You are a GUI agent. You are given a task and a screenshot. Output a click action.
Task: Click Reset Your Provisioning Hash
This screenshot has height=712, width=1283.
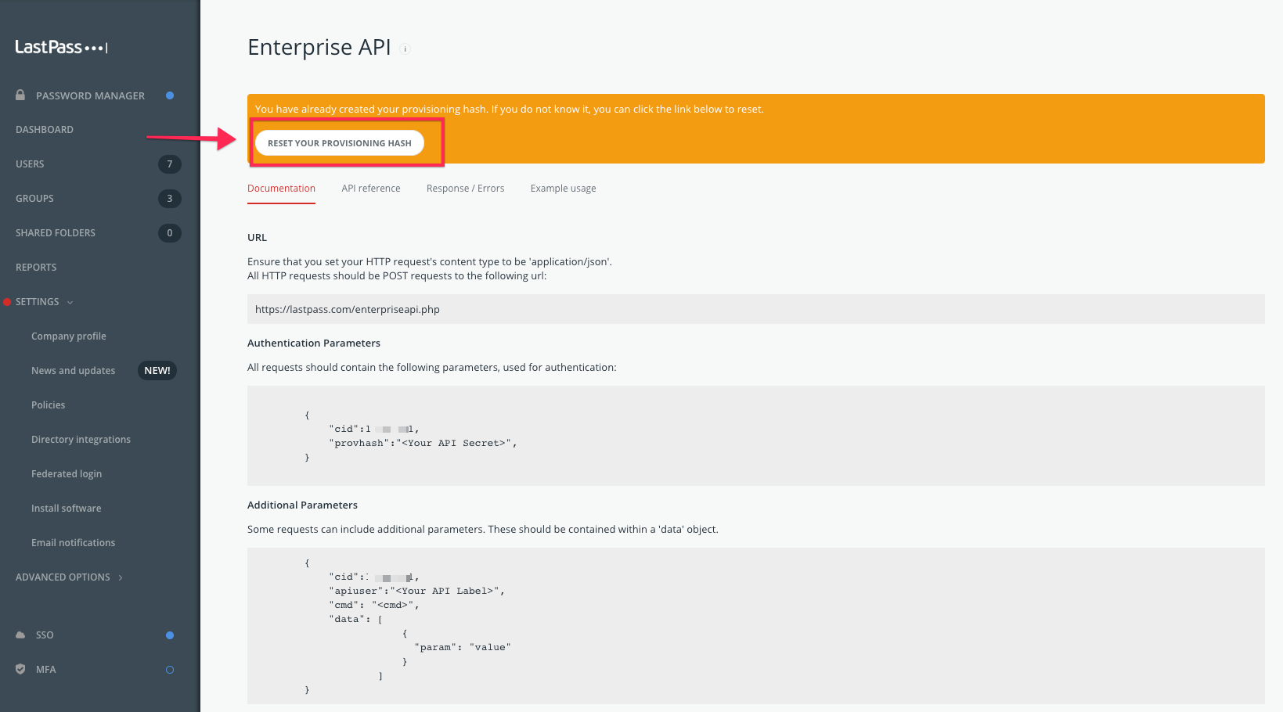(339, 142)
